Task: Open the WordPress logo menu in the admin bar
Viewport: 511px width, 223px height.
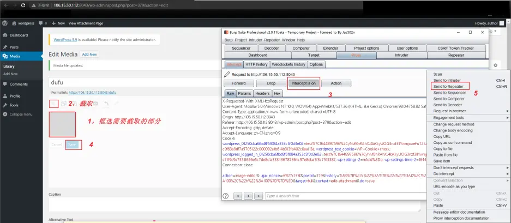Action: tap(5, 23)
